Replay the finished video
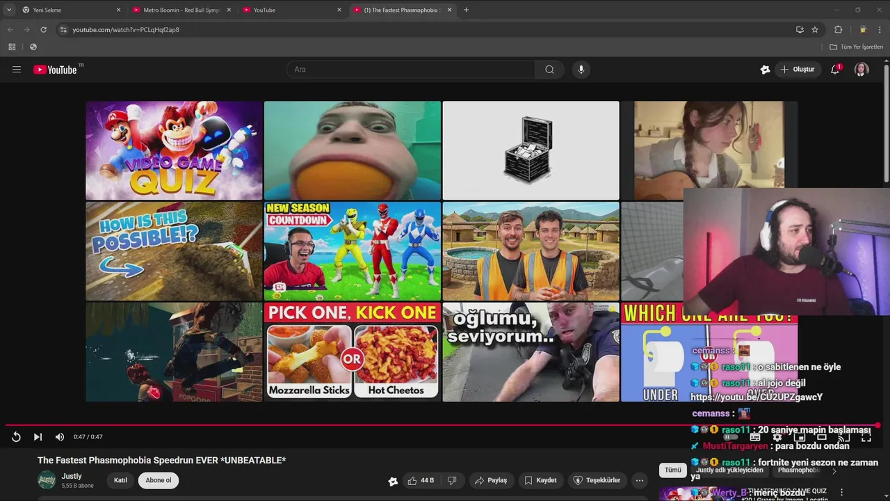The width and height of the screenshot is (890, 501). tap(16, 437)
